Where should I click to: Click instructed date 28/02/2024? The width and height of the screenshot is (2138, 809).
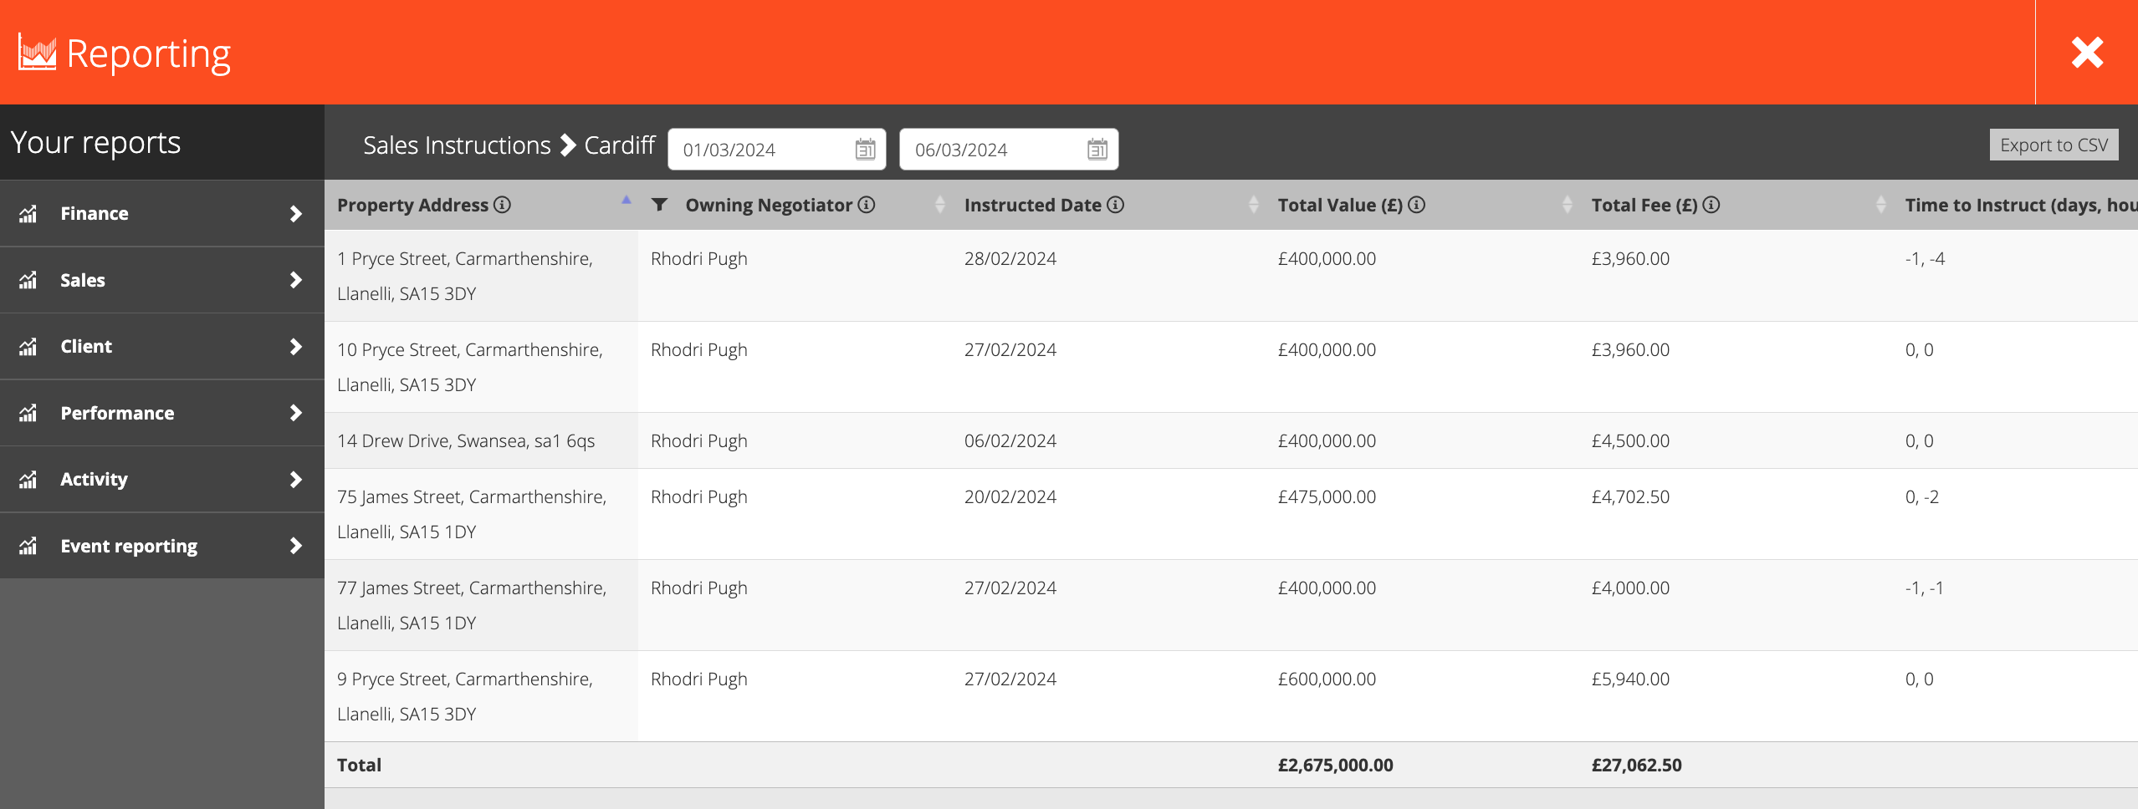[x=1010, y=259]
